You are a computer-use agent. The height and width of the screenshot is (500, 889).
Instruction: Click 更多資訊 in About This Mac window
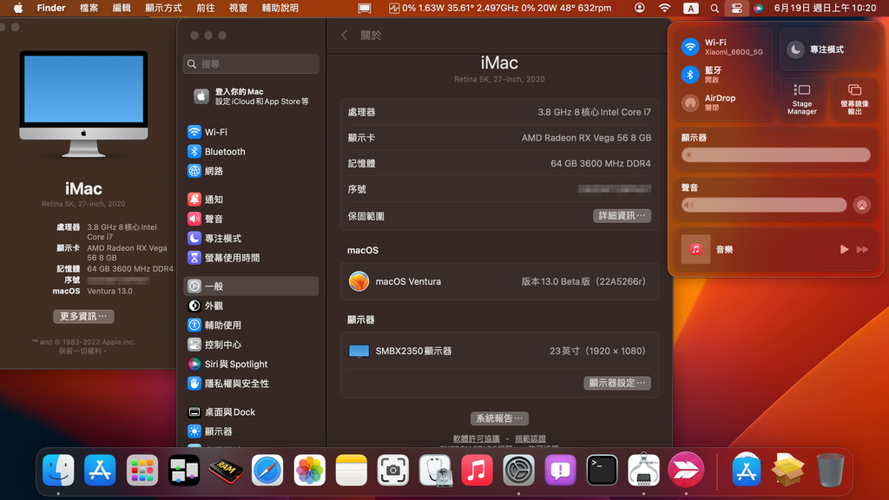click(83, 316)
